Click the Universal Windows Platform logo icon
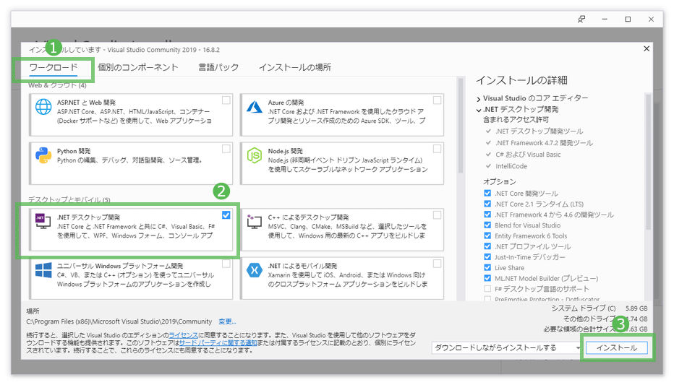This screenshot has height=385, width=674. pyautogui.click(x=43, y=270)
